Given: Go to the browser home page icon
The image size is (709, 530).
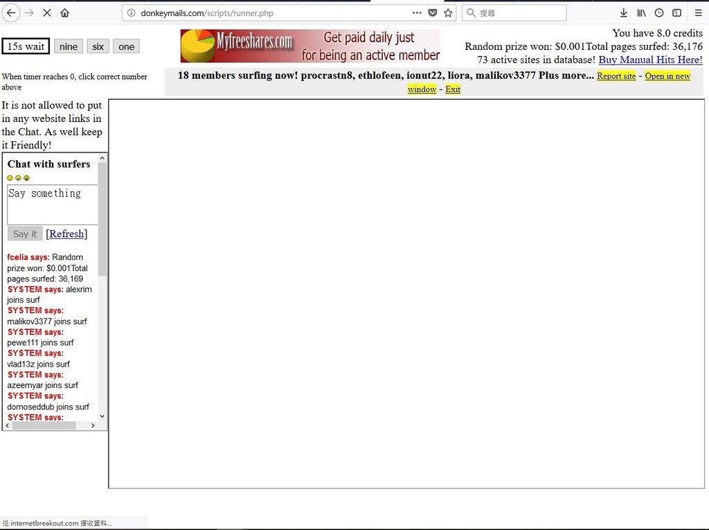Looking at the screenshot, I should coord(64,12).
